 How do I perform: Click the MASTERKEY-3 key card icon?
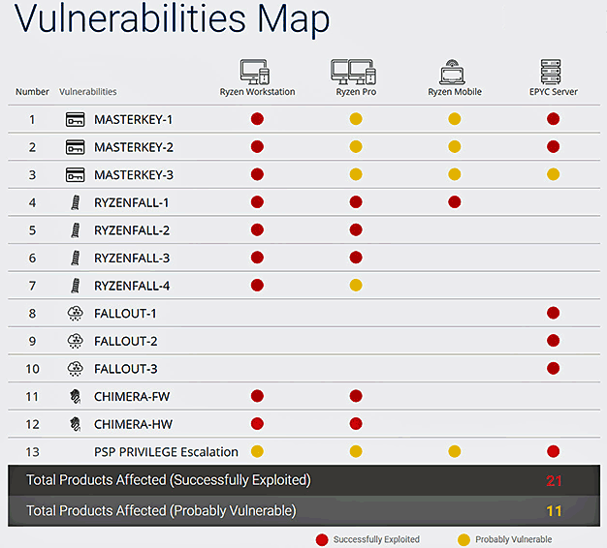[76, 174]
